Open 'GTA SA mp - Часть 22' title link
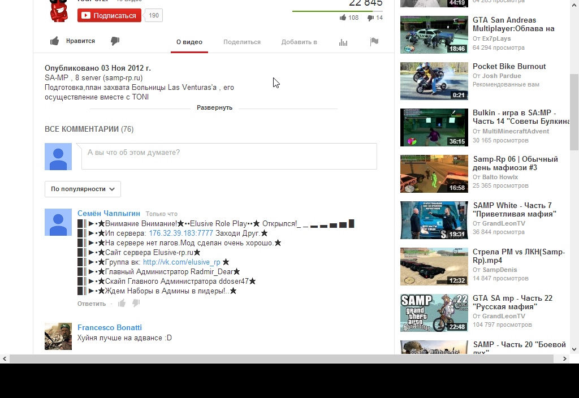 512,302
